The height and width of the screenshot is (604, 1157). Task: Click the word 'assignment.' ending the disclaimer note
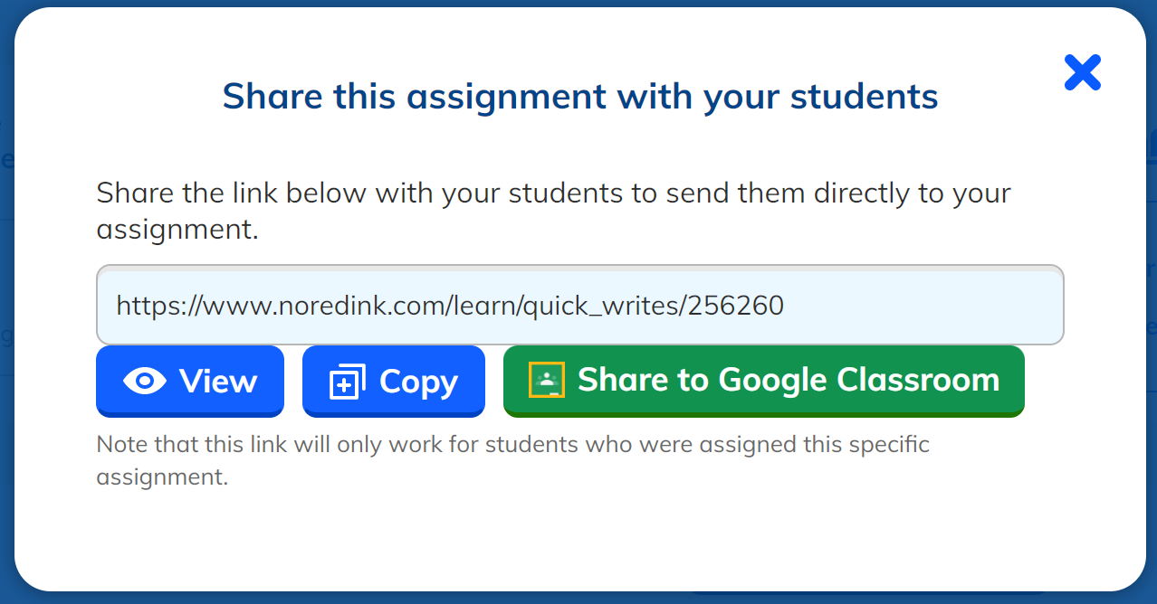[162, 477]
